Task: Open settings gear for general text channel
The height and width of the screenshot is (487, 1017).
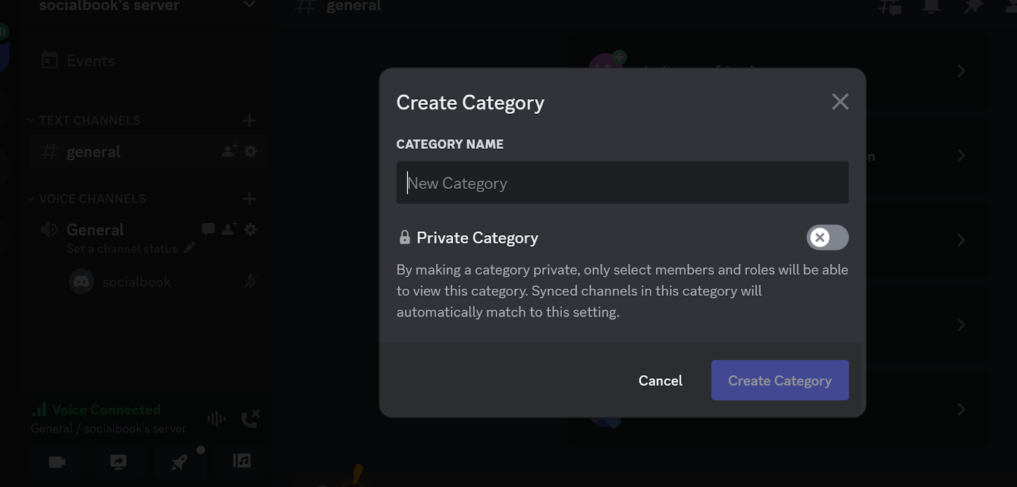Action: (251, 151)
